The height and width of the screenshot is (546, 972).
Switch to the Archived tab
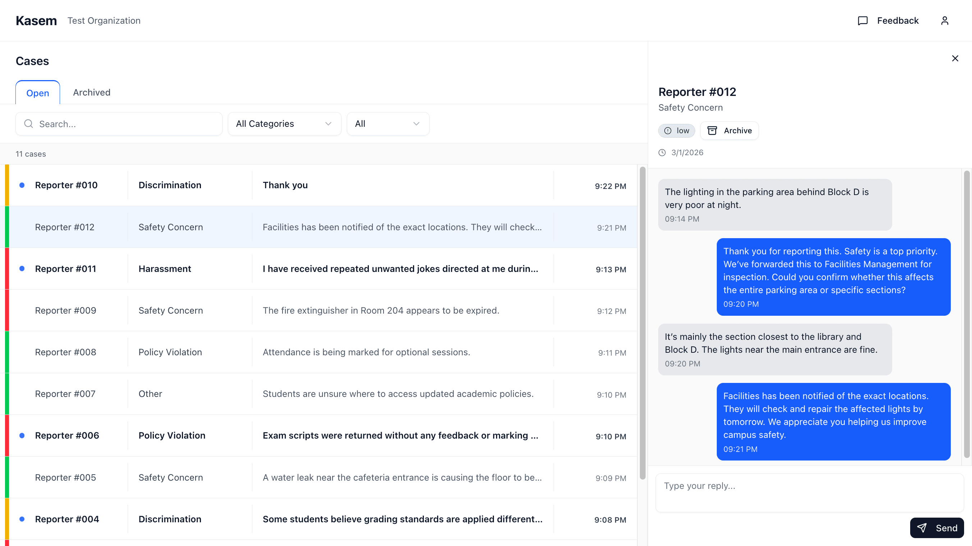point(91,92)
